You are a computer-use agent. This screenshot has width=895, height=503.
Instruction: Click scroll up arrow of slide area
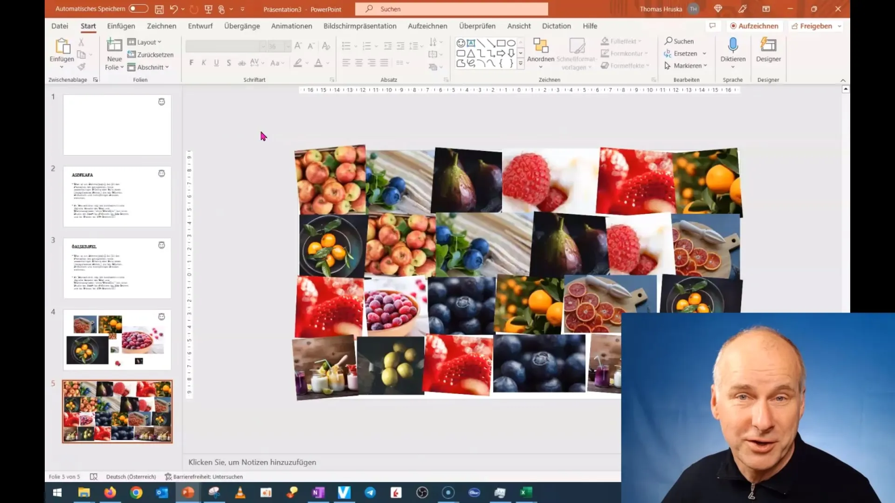(x=846, y=89)
